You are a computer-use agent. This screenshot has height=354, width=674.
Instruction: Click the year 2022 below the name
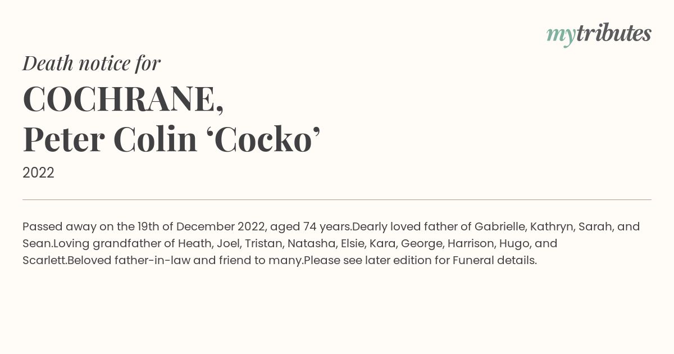(x=38, y=173)
